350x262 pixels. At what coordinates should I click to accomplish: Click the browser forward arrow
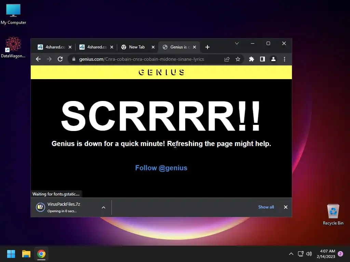pos(49,59)
